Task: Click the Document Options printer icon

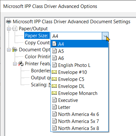Action: pyautogui.click(x=15, y=50)
